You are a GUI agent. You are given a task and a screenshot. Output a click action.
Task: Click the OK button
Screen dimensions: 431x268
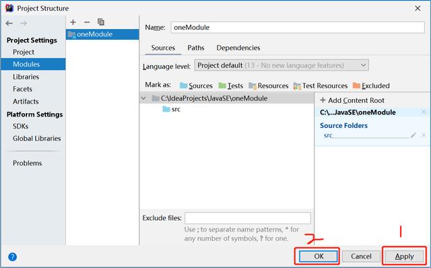(x=319, y=256)
